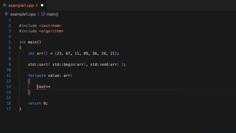
Task: Click line number 7 in the gutter
Action: click(x=10, y=53)
